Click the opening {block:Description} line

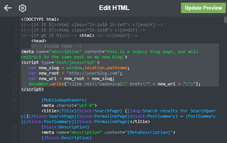point(65,127)
